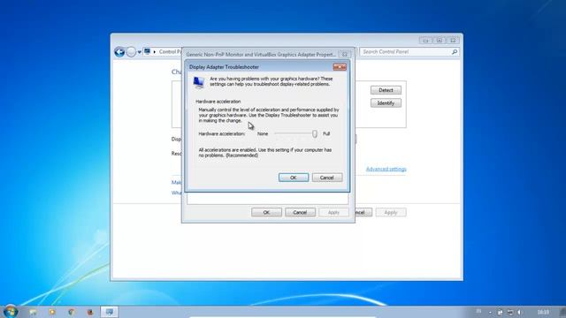This screenshot has height=318, width=566.
Task: Click the search magnifier icon in Control Panel
Action: point(455,52)
